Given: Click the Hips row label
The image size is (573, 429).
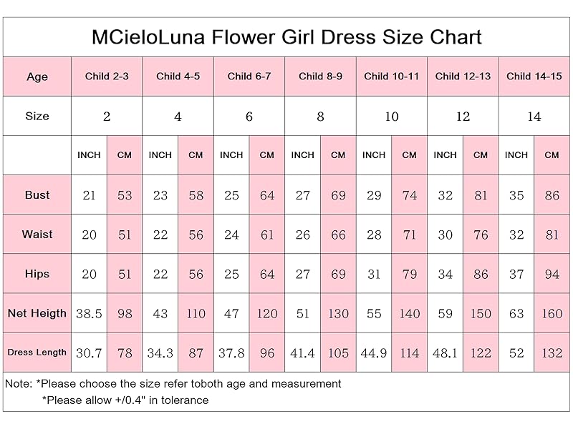Looking at the screenshot, I should pos(37,274).
